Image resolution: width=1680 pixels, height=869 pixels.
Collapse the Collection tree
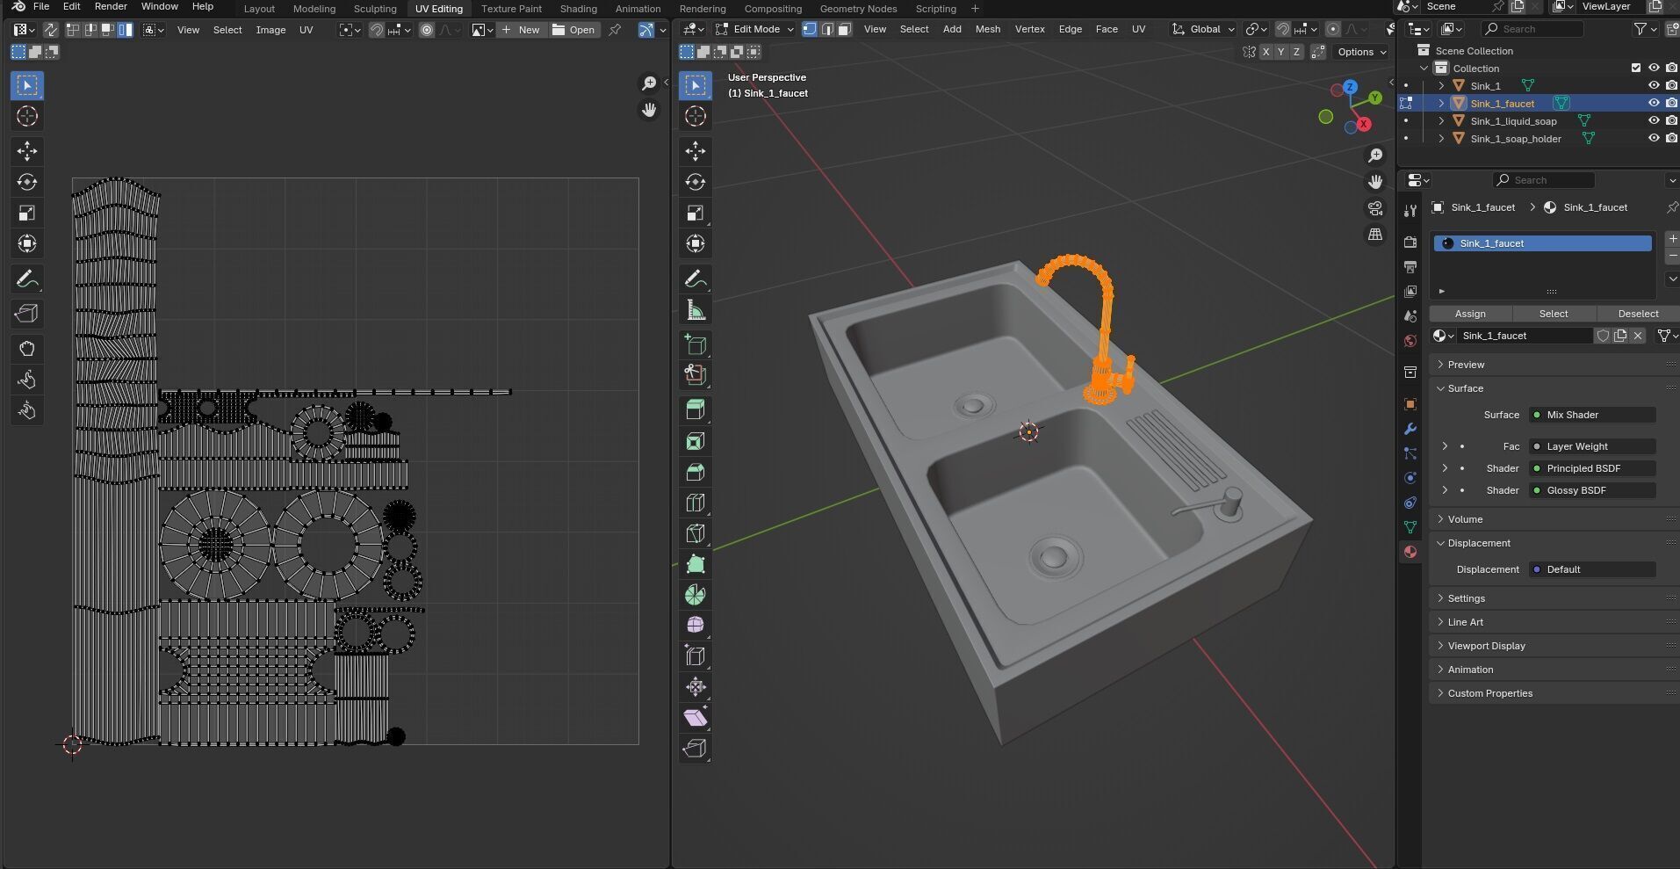click(x=1424, y=69)
